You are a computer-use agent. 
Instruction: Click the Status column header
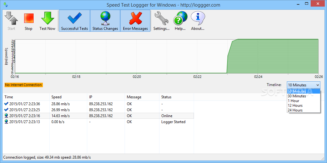click(177, 97)
